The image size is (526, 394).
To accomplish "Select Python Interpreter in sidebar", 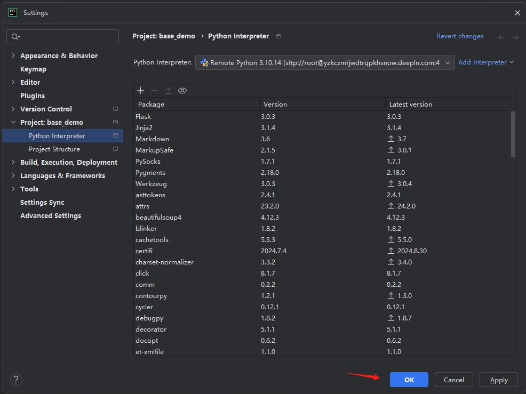I will pos(63,135).
